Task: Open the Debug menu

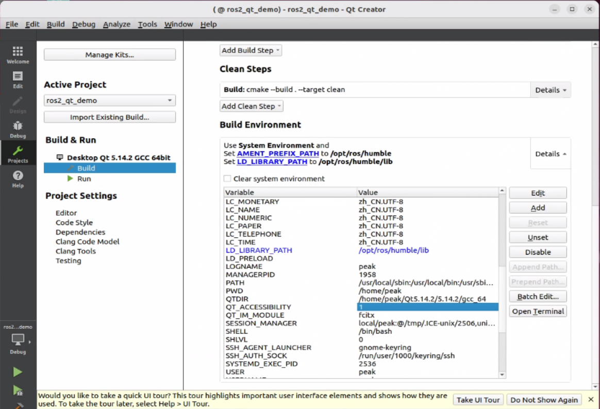Action: 84,24
